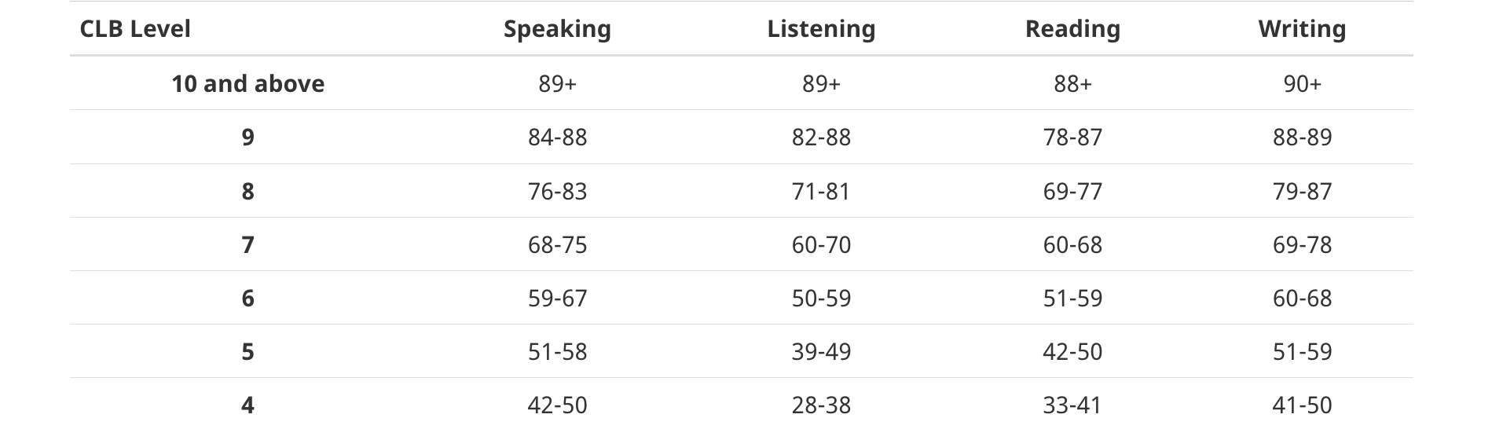Viewport: 1492px width, 440px height.
Task: Select the '10 and above' row label
Action: [247, 83]
